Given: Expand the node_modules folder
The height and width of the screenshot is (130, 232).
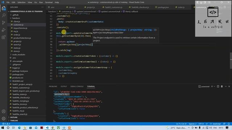Looking at the screenshot, I should pyautogui.click(x=18, y=55).
